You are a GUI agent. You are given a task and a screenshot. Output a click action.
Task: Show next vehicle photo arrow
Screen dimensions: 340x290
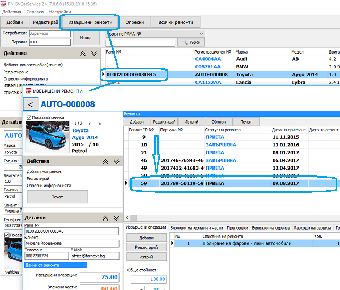pos(100,124)
